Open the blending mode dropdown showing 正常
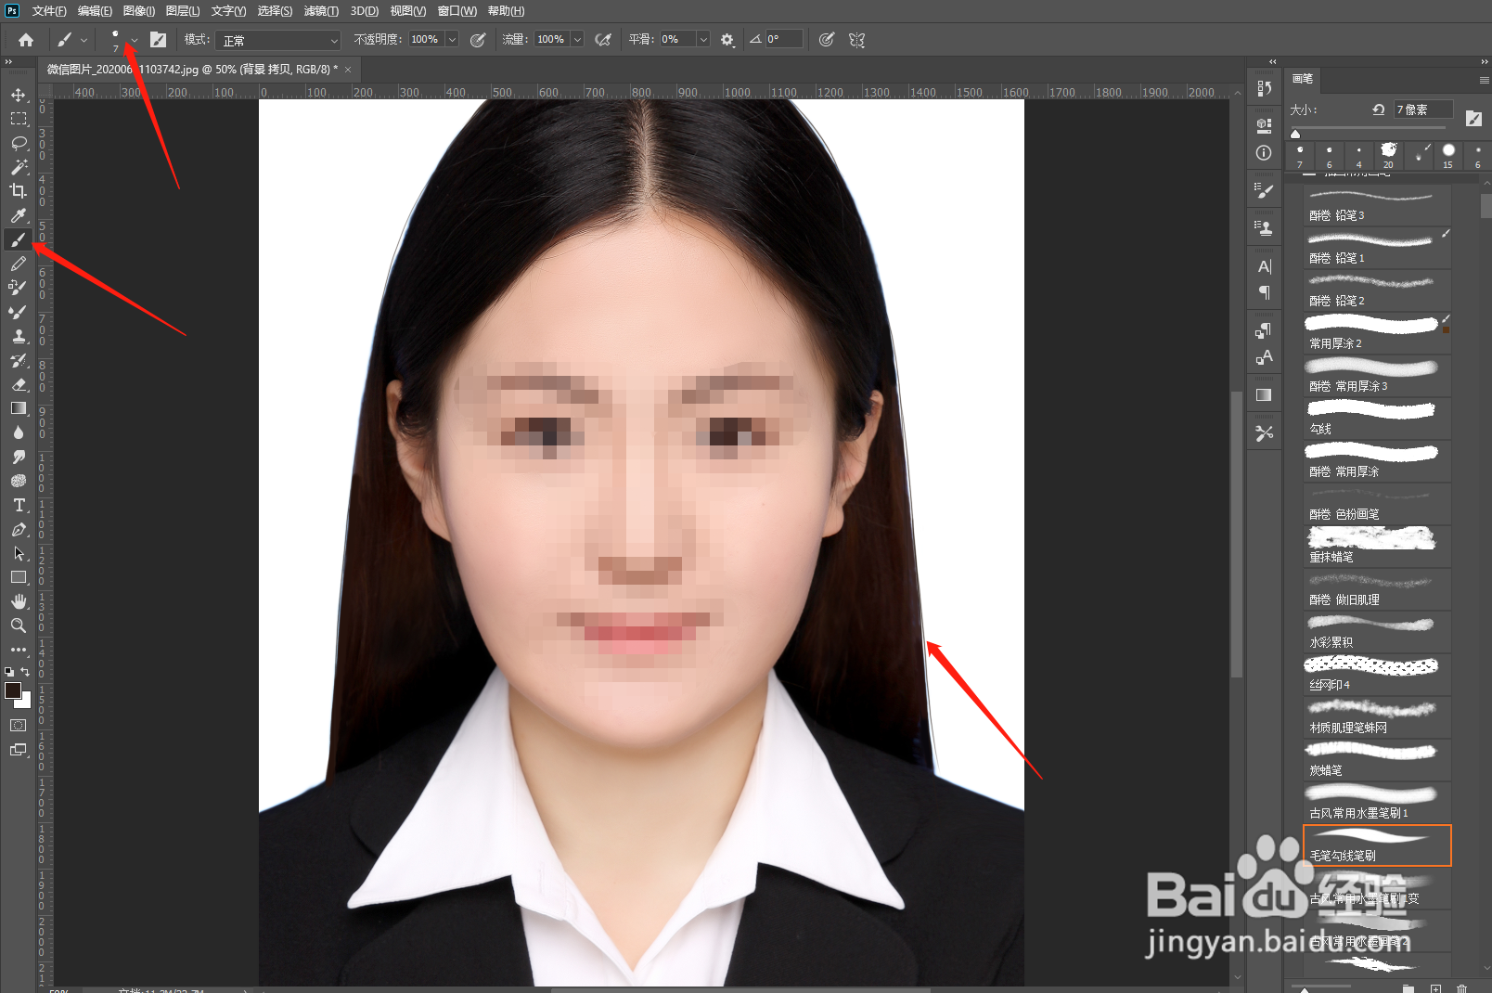This screenshot has width=1492, height=993. (278, 40)
